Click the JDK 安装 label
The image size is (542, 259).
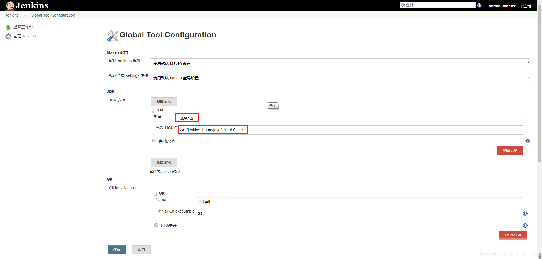pos(117,100)
